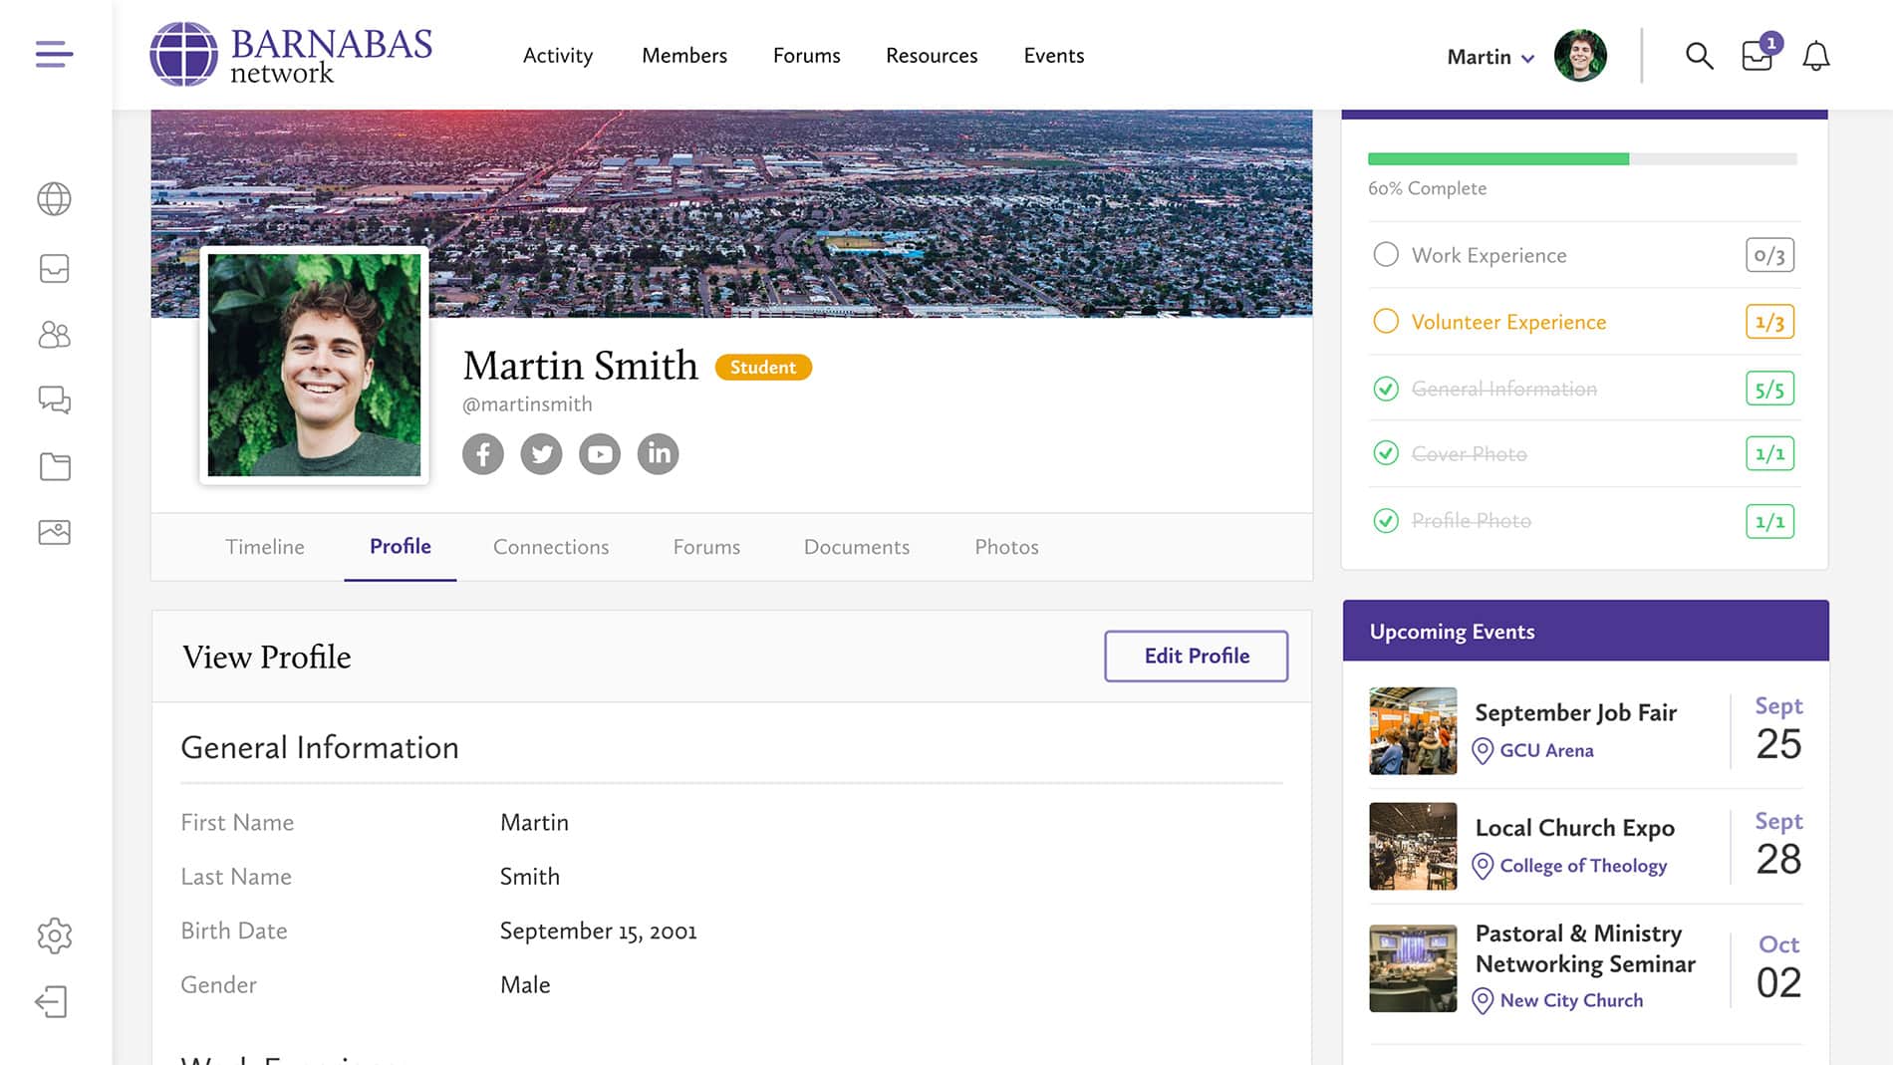The image size is (1893, 1065).
Task: Open the chat bubbles sidebar icon
Action: (54, 400)
